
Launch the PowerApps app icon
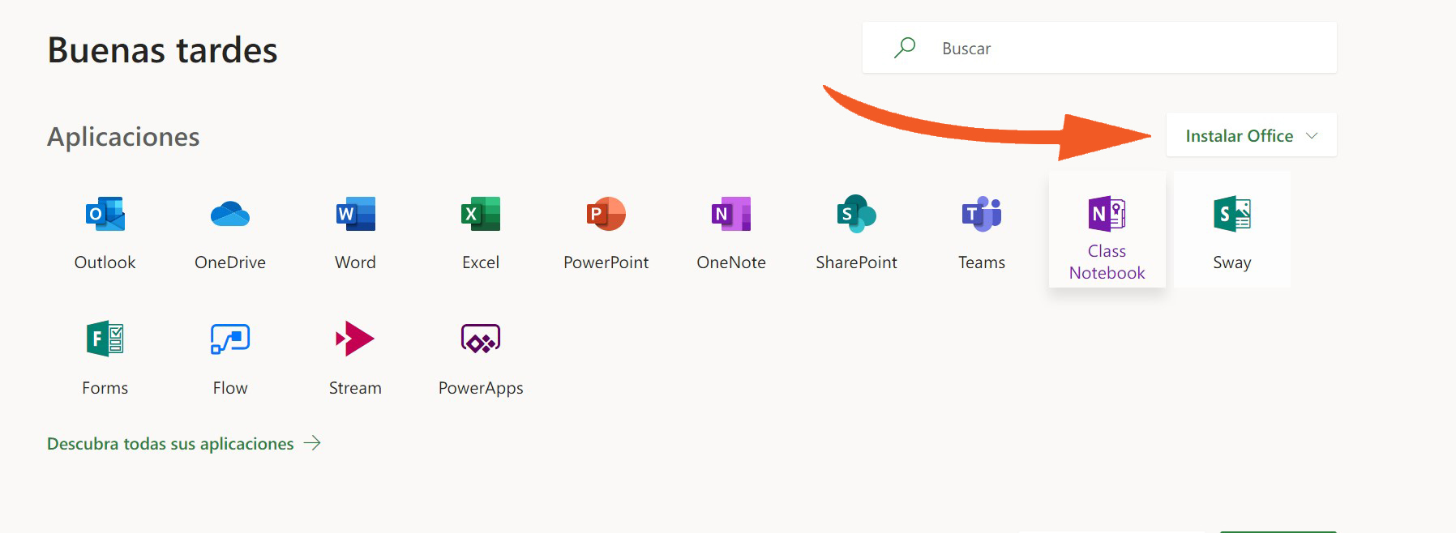[x=481, y=339]
